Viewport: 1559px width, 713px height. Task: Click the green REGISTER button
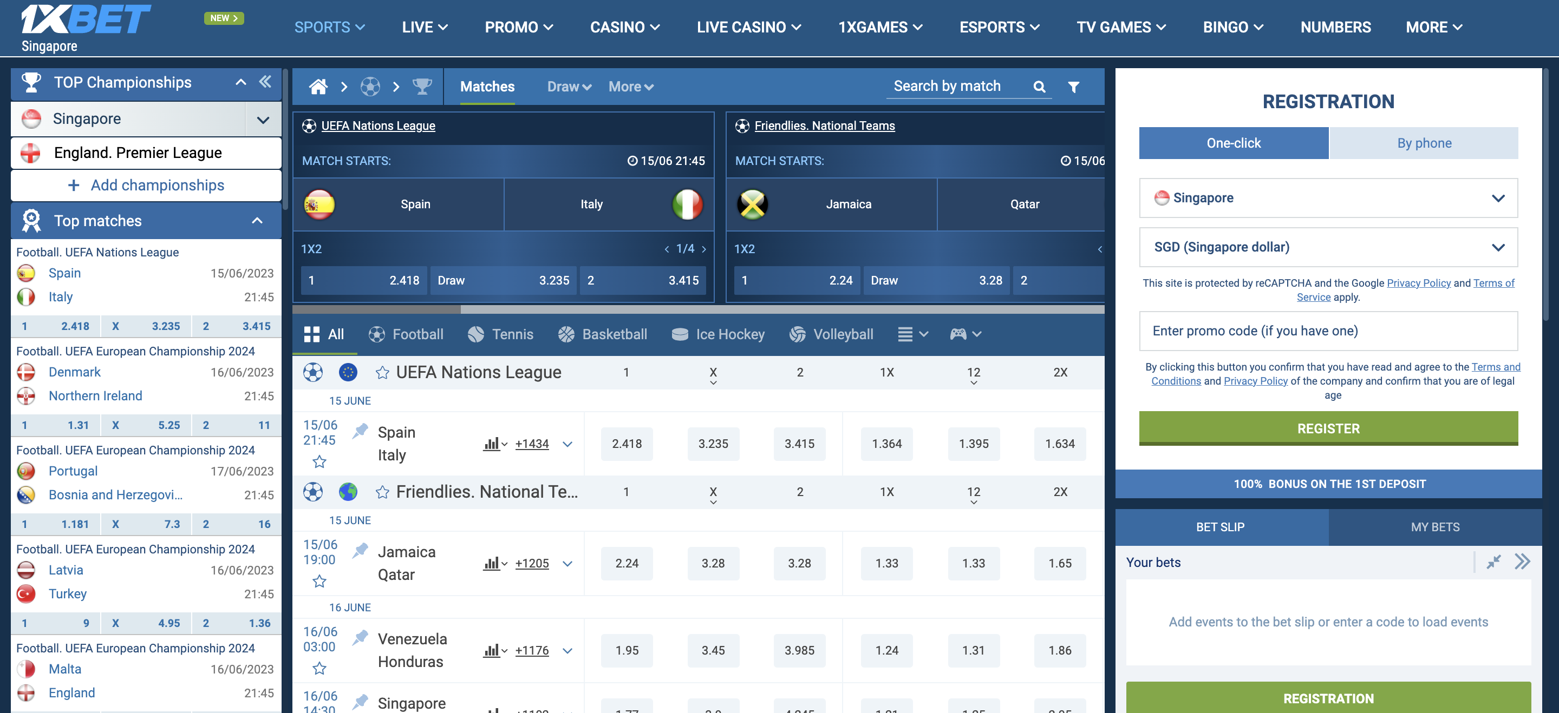(x=1328, y=428)
